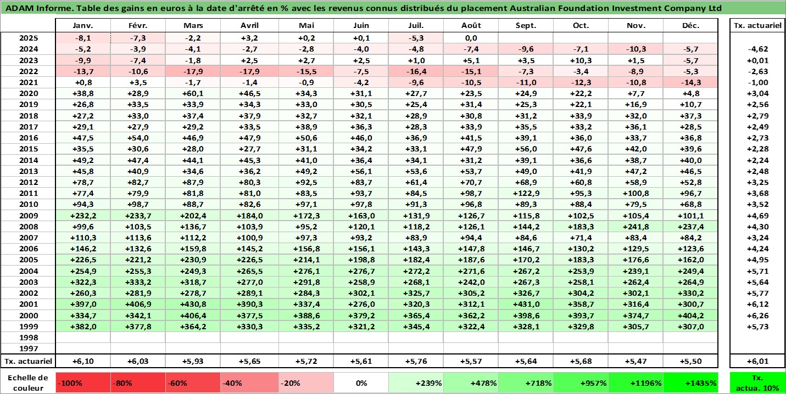The width and height of the screenshot is (786, 394).
Task: Select the Echelle de couleur label
Action: click(28, 383)
